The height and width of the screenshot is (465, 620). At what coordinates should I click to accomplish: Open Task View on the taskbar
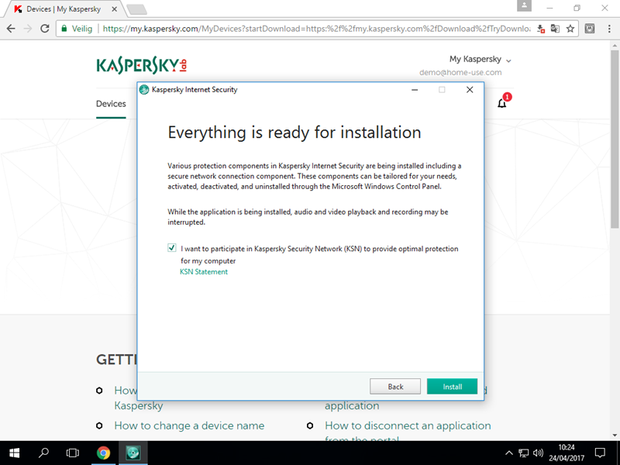[73, 452]
